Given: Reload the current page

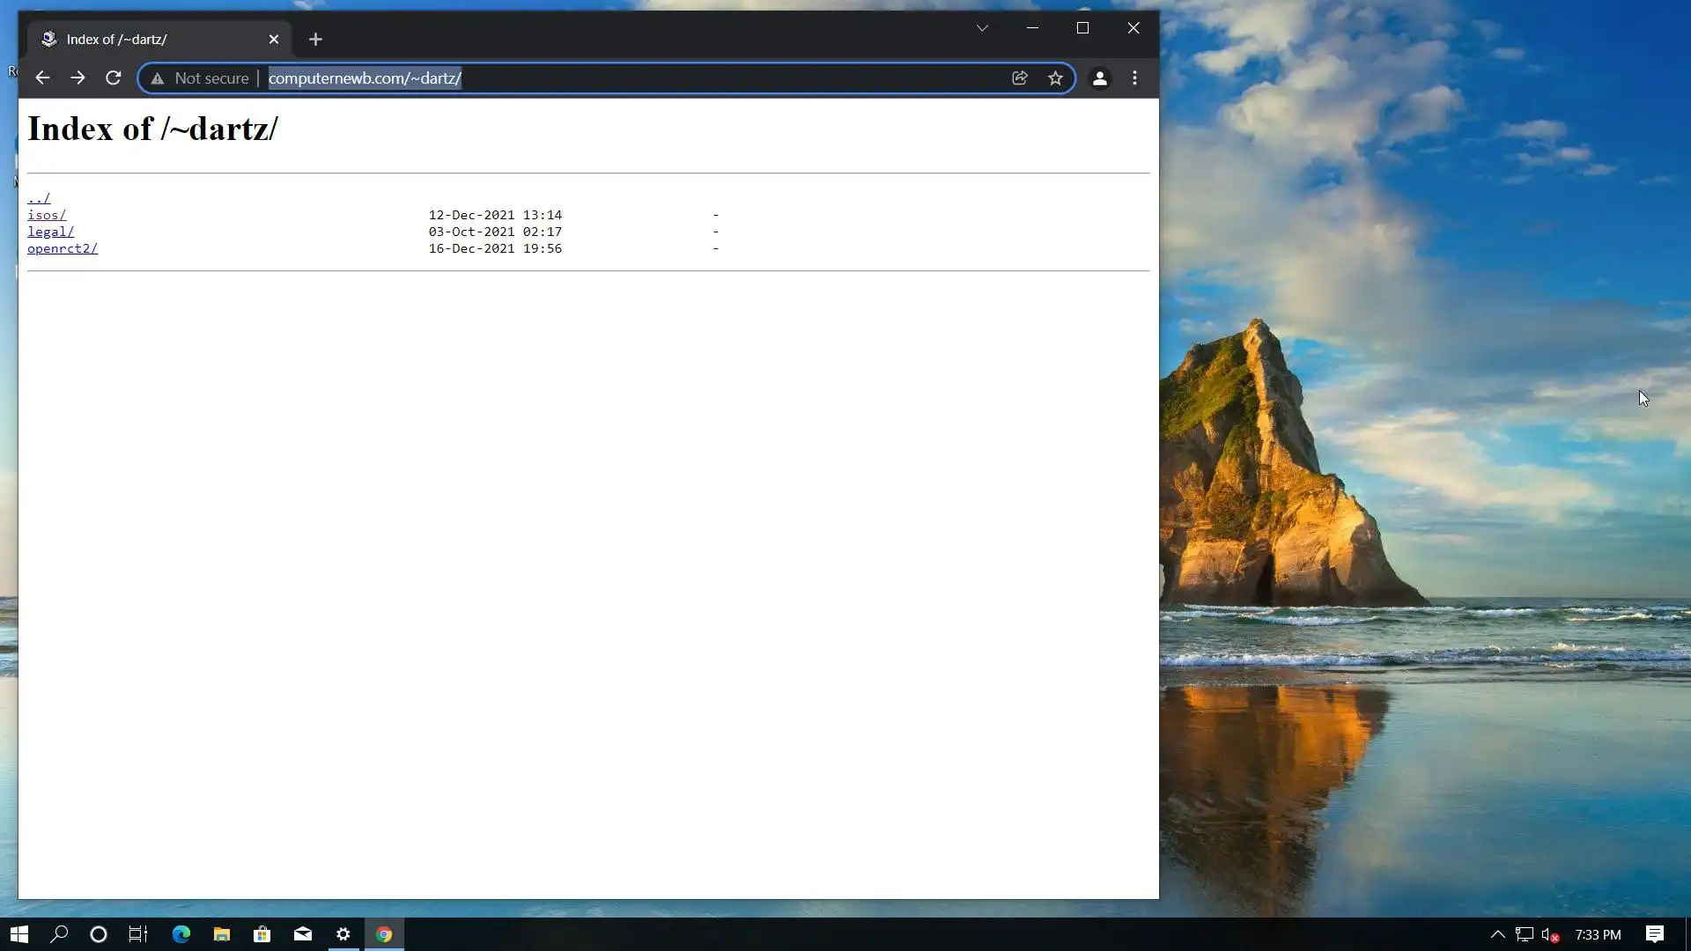Looking at the screenshot, I should point(113,78).
